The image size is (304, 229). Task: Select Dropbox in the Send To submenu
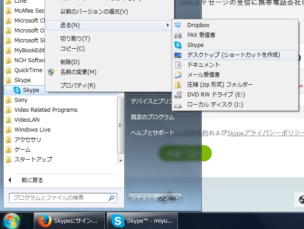click(235, 25)
